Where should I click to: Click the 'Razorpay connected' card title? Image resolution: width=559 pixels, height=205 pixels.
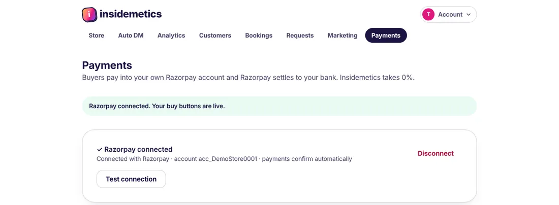click(x=138, y=150)
